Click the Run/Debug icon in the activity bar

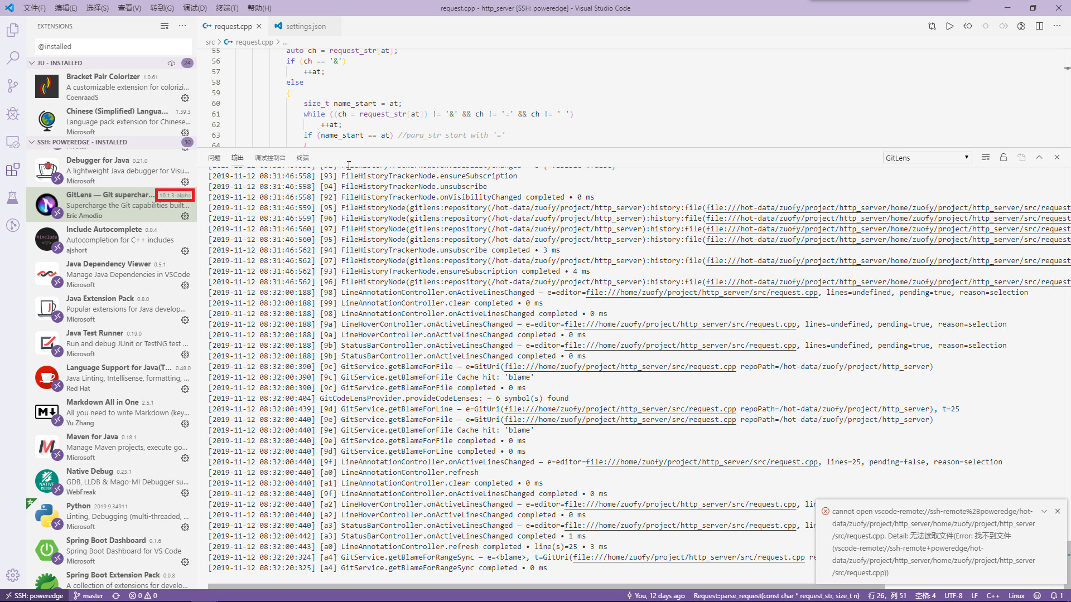[x=12, y=113]
